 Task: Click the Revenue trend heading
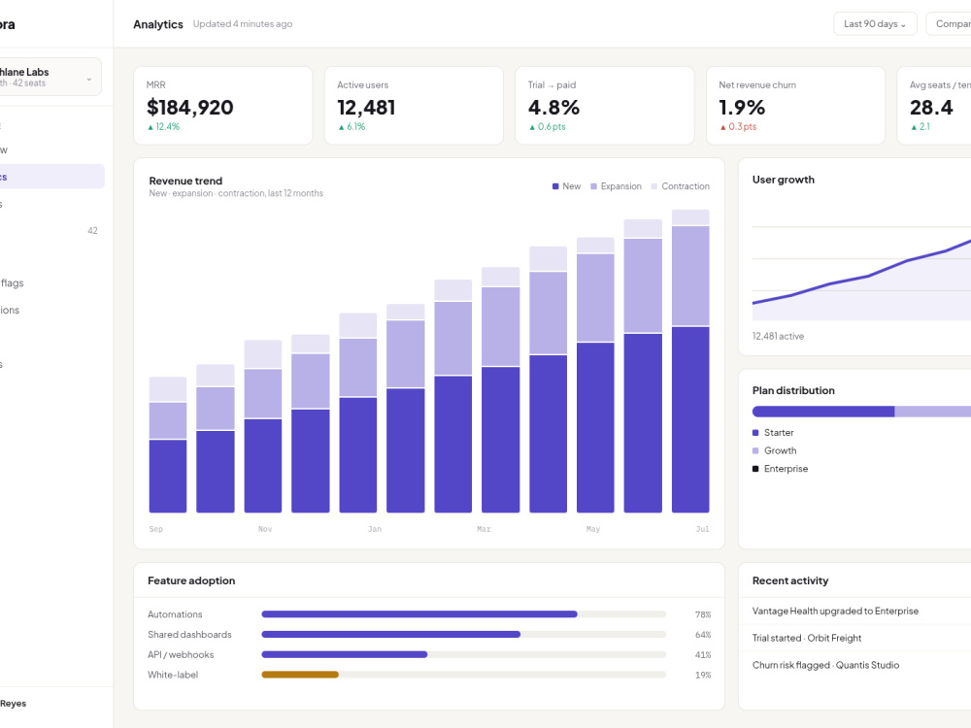185,181
